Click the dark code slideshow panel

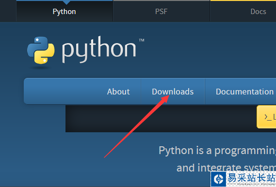(x=161, y=119)
